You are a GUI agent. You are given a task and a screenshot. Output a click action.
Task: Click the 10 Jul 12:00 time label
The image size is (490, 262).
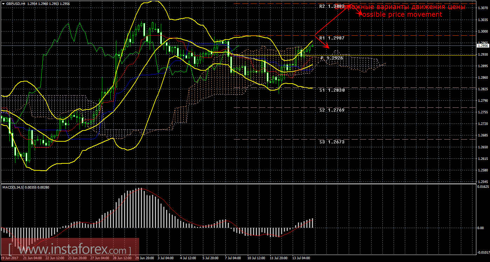coord(256,259)
